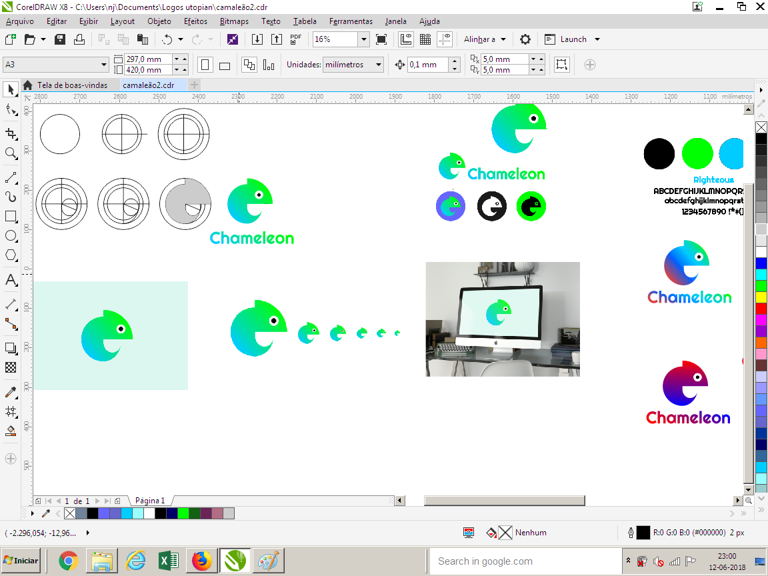Toggle apply layout to all pages
Screen dimensions: 768x576
click(249, 65)
